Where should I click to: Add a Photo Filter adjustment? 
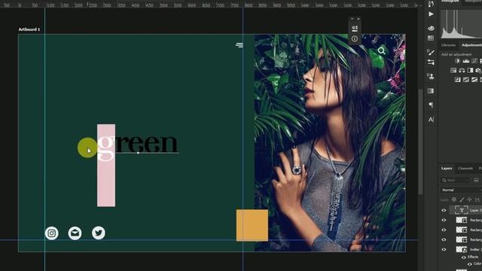click(478, 70)
